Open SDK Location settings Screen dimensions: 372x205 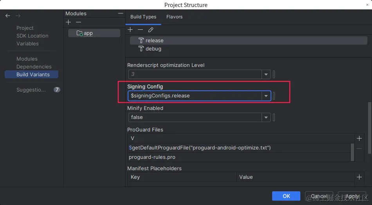[33, 36]
